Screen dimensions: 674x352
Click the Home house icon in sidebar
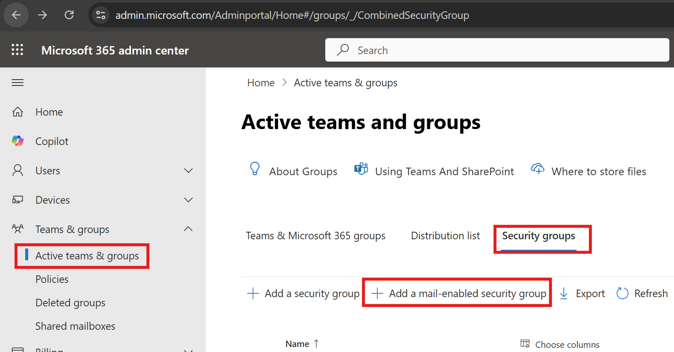pos(18,112)
